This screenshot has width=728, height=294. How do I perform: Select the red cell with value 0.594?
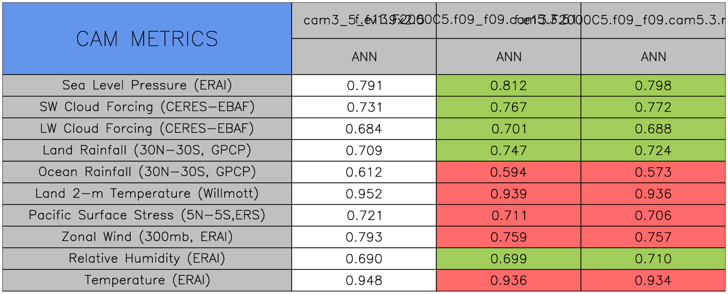[x=509, y=172]
